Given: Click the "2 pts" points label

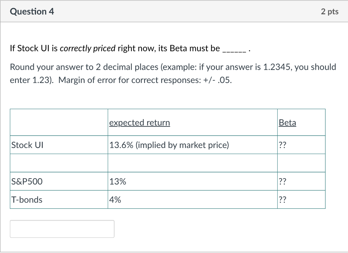Looking at the screenshot, I should pyautogui.click(x=329, y=12).
